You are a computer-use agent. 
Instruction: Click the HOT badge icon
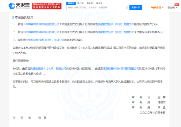pyautogui.click(x=177, y=5)
